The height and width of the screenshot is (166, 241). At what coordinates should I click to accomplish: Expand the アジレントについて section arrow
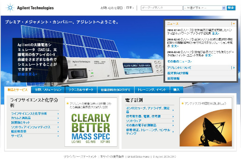[x=234, y=68]
